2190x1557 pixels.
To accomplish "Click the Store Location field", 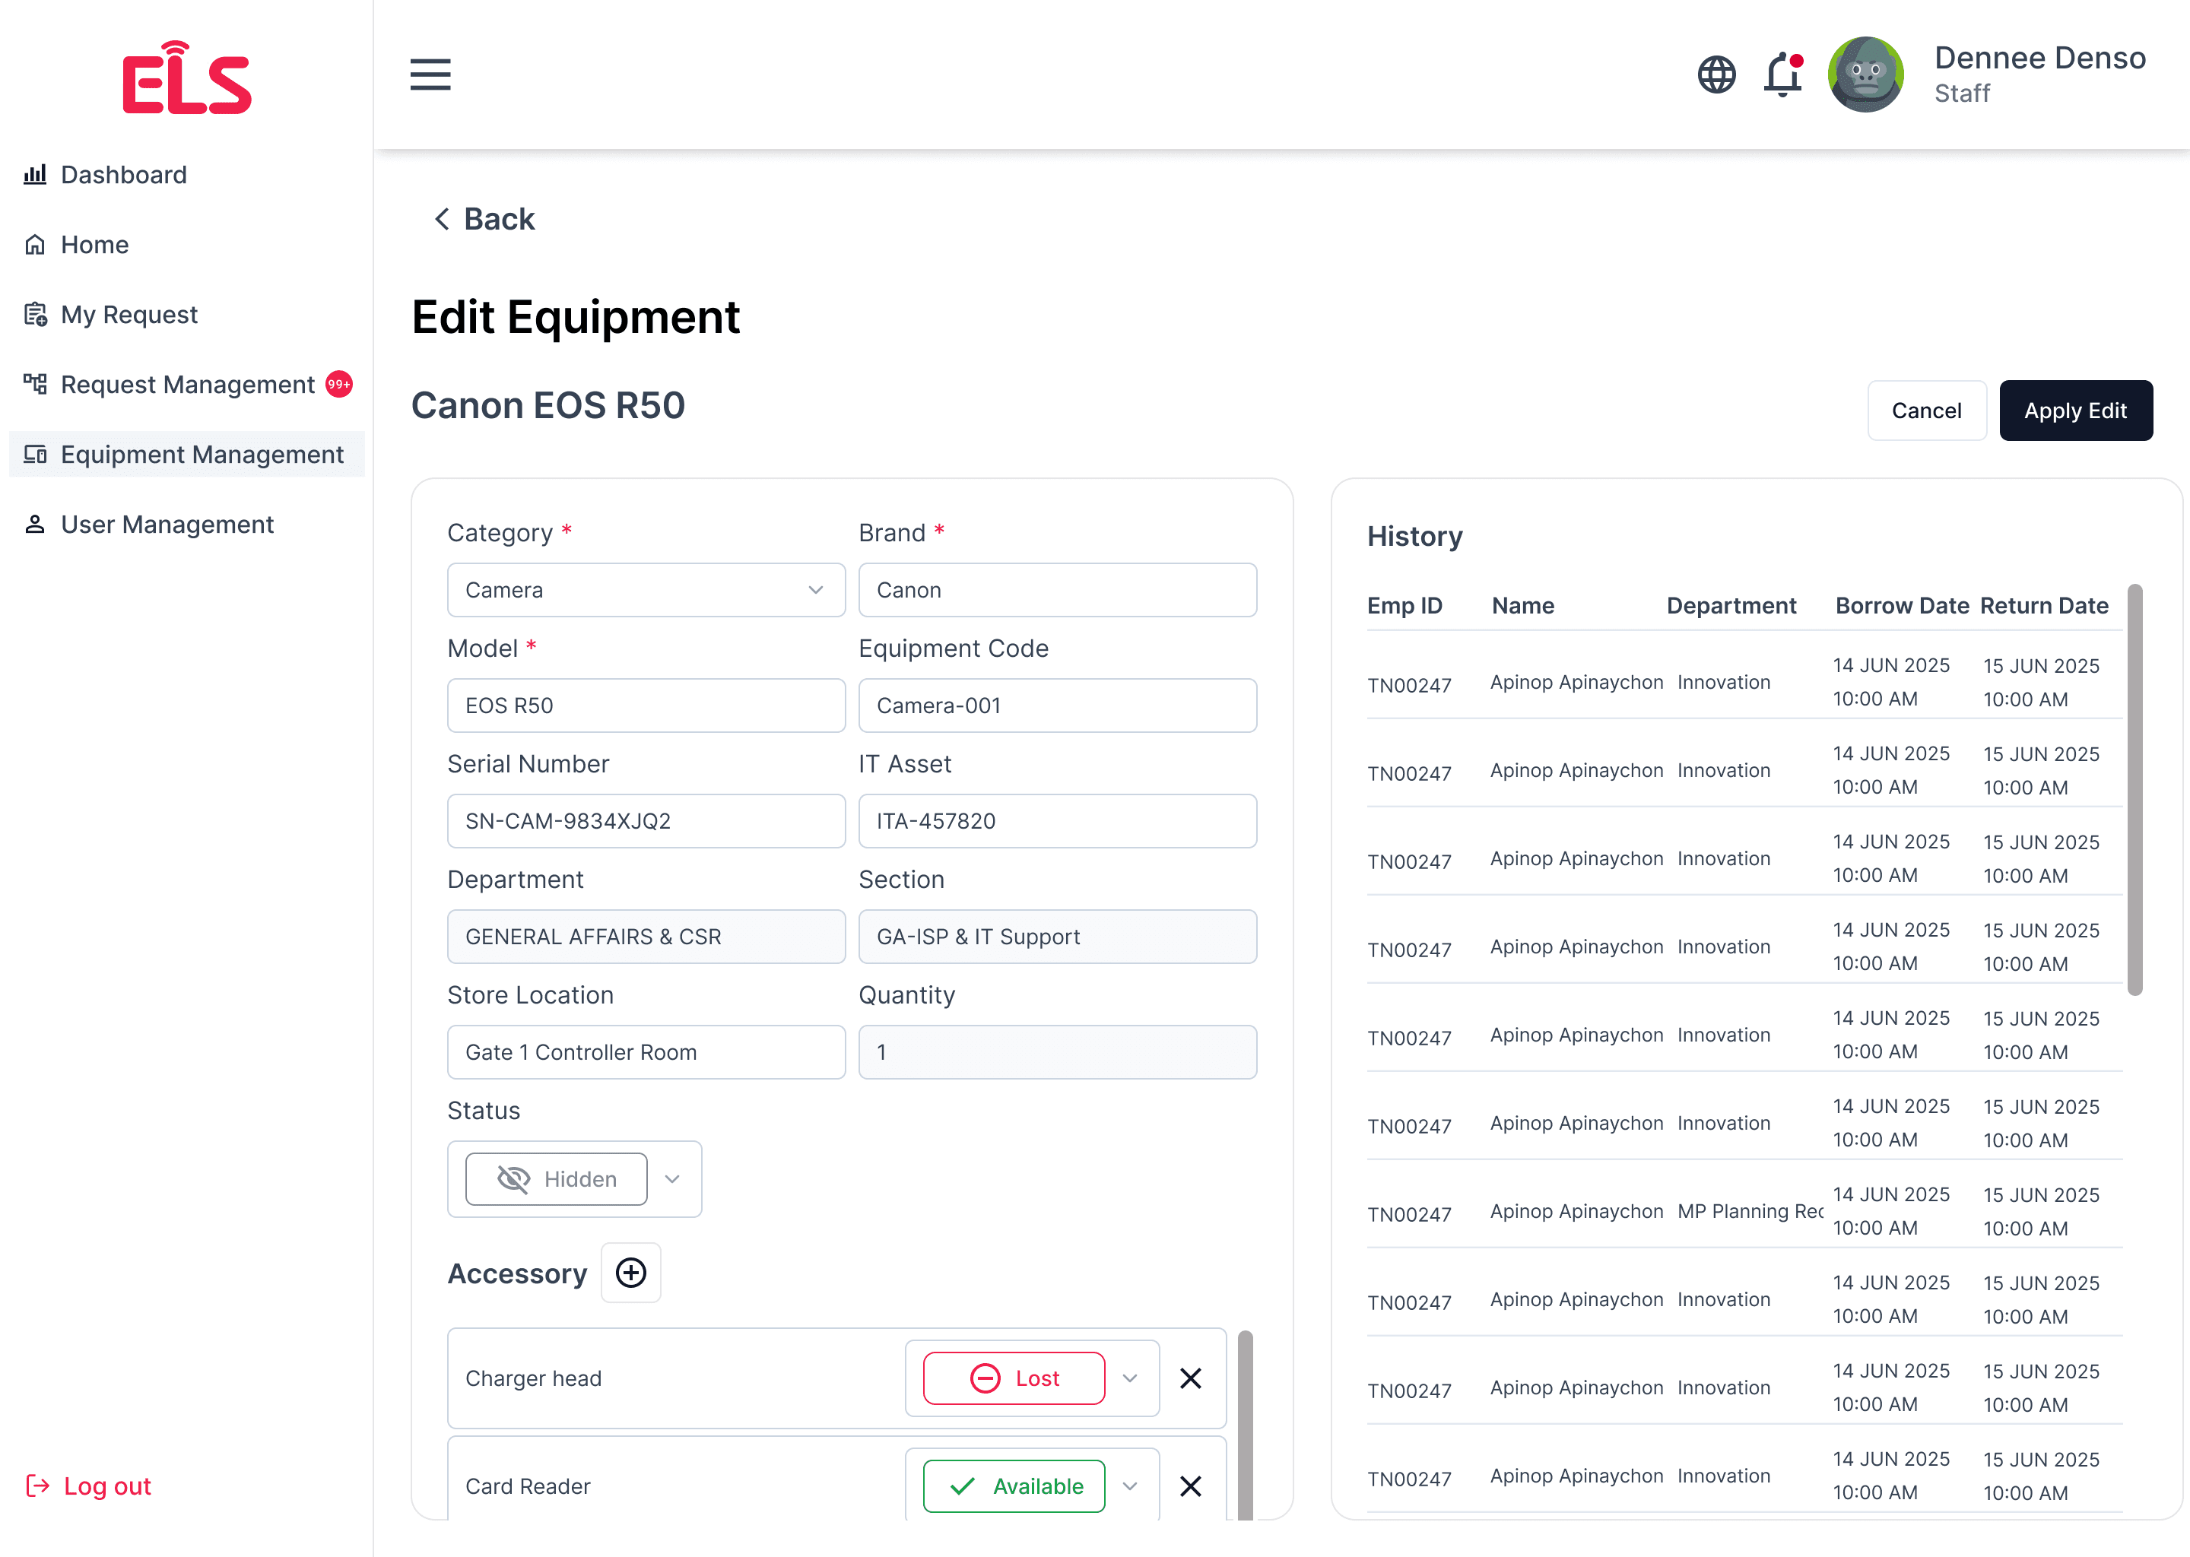I will click(x=646, y=1051).
